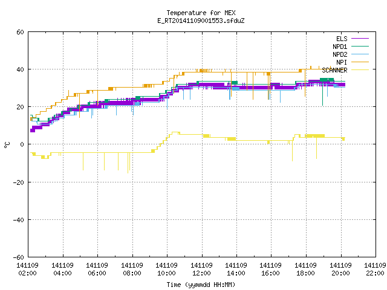Click the x-axis label 141109 20:00

pos(340,269)
